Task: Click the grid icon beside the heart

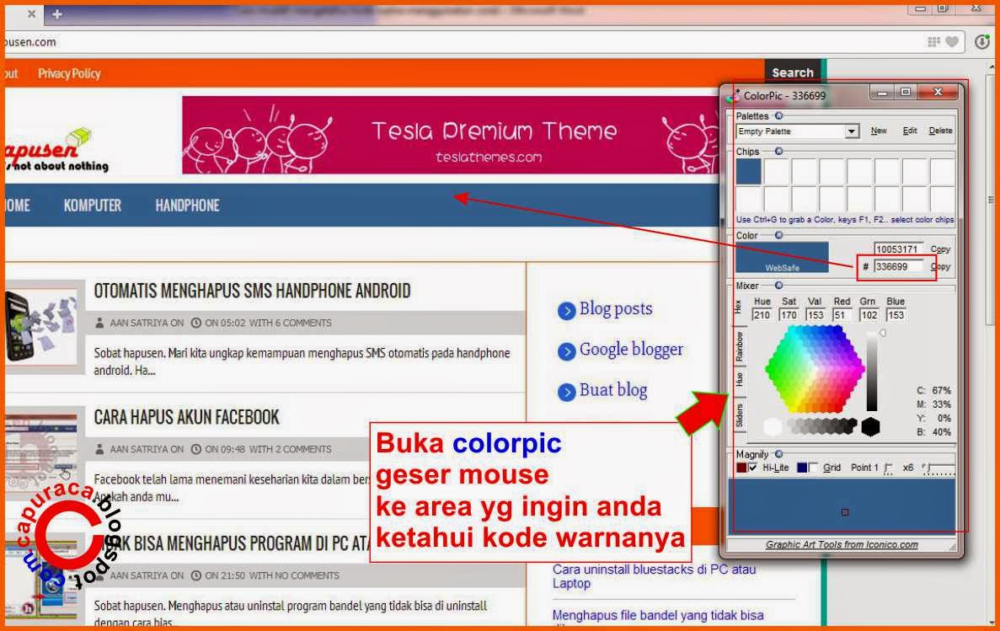Action: pyautogui.click(x=933, y=42)
